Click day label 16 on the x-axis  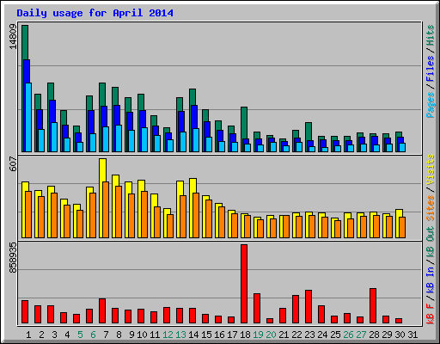219,335
